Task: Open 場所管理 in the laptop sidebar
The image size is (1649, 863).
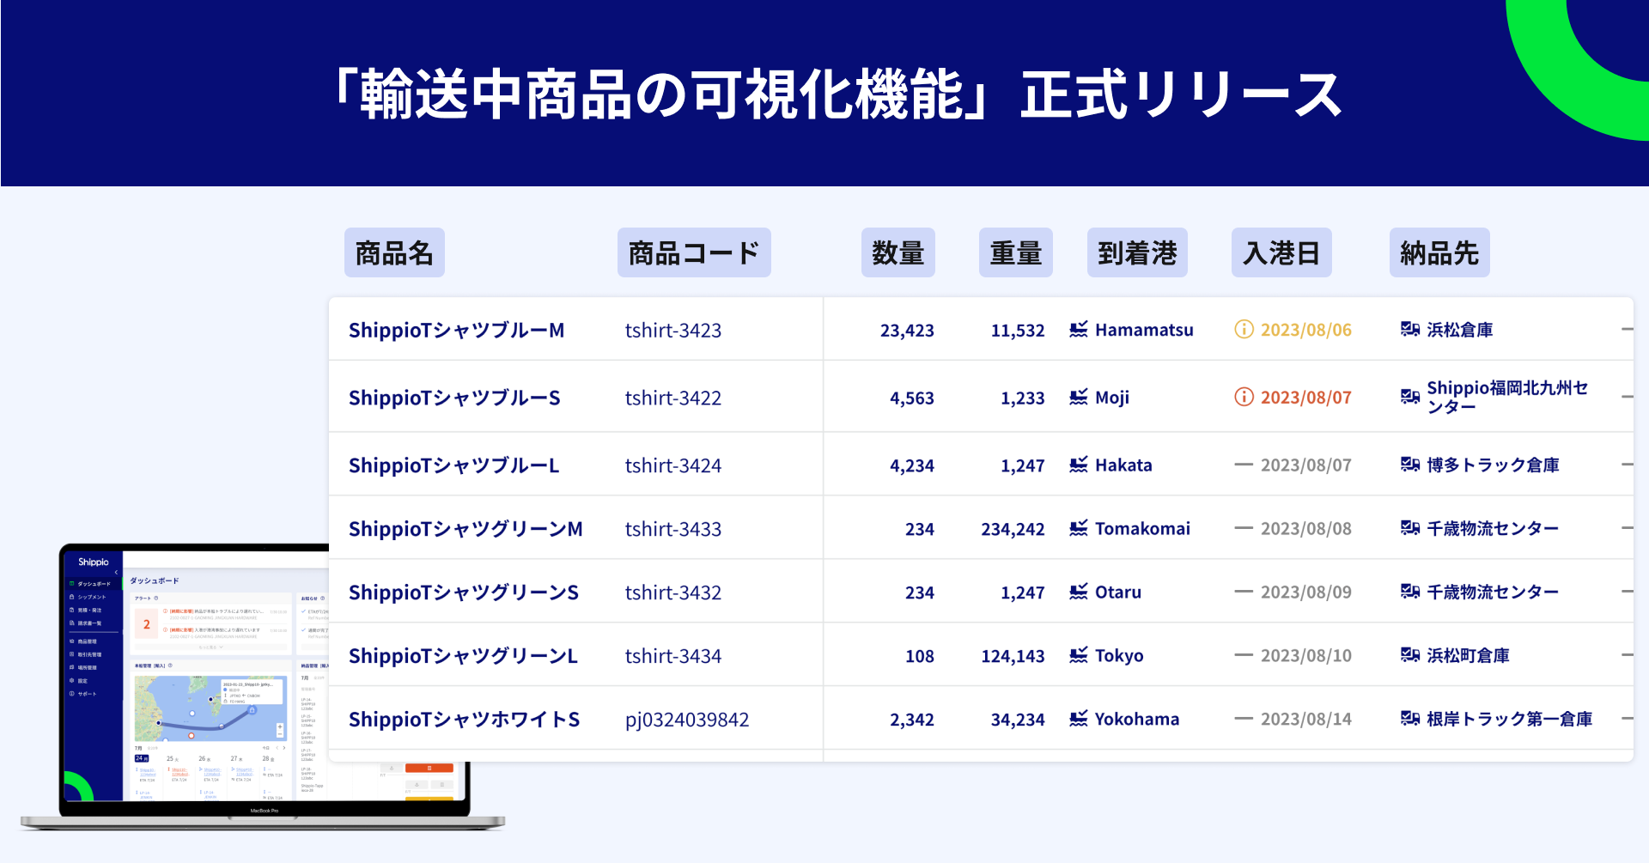Action: (x=83, y=667)
